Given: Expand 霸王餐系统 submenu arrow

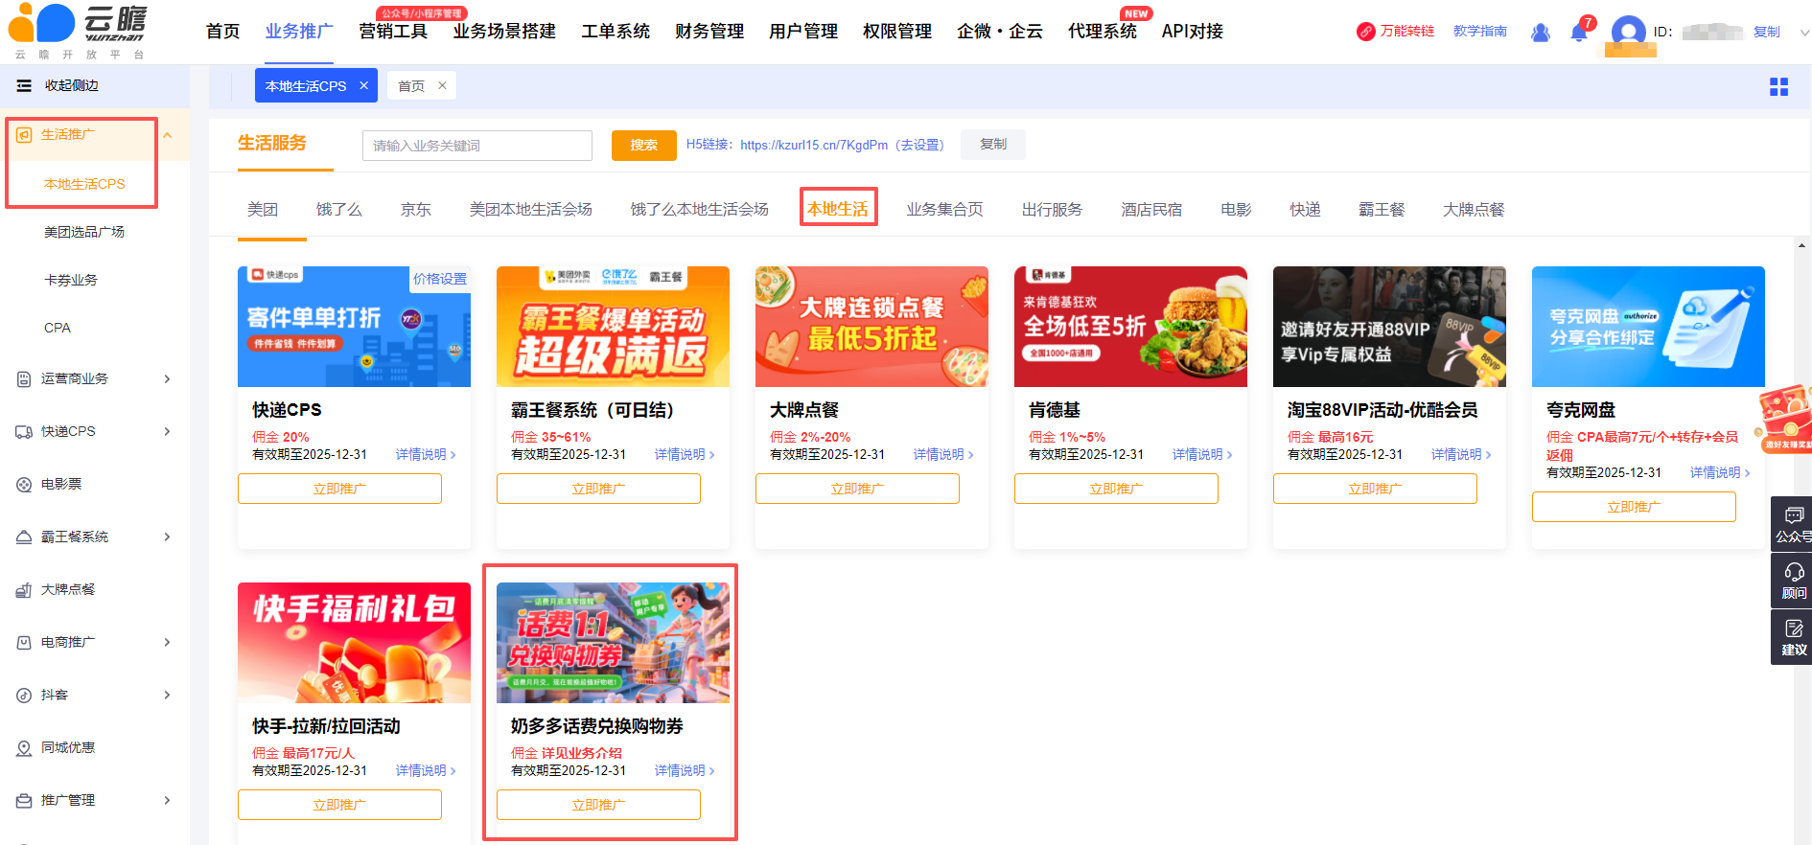Looking at the screenshot, I should pos(167,537).
